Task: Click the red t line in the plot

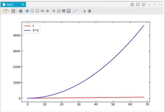Action: pyautogui.click(x=86, y=98)
